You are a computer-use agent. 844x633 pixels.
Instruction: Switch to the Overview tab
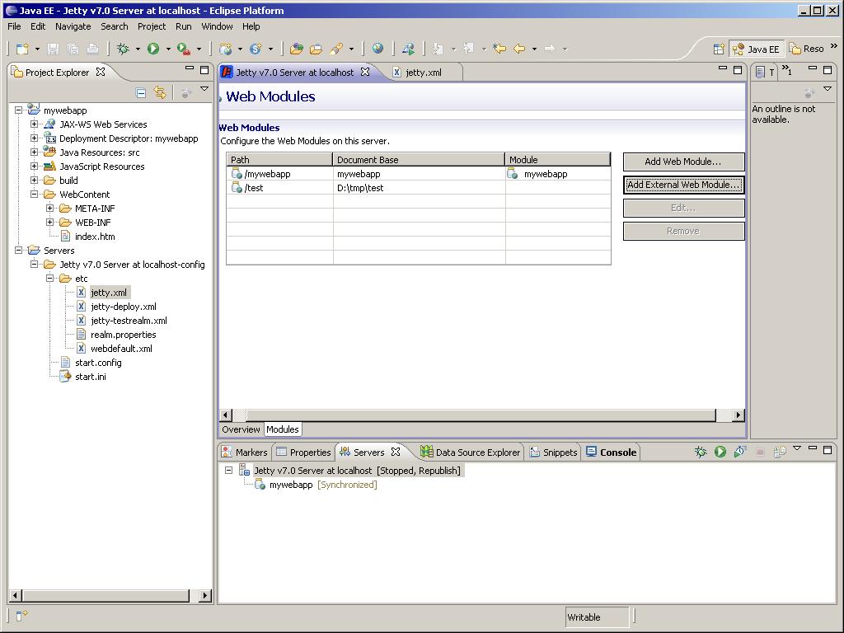(x=241, y=429)
